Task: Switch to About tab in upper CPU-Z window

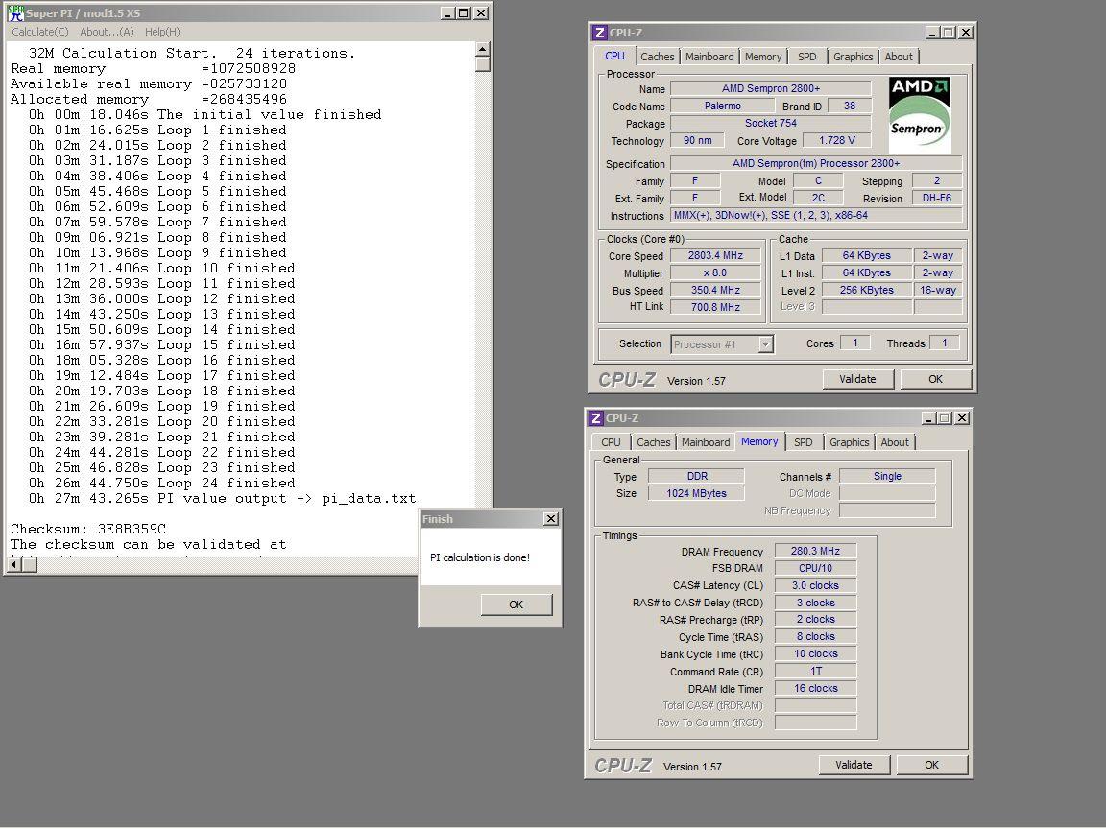Action: coord(899,57)
